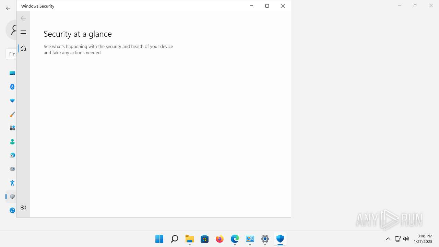Maximize the Windows Security window
Image resolution: width=439 pixels, height=247 pixels.
pos(267,6)
